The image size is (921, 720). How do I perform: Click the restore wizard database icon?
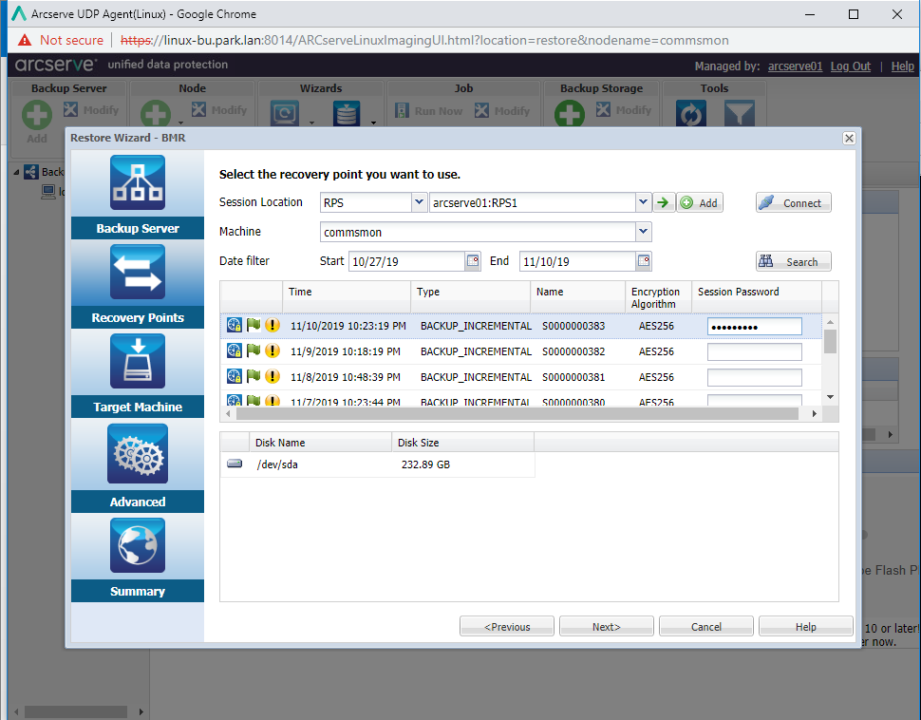[347, 113]
